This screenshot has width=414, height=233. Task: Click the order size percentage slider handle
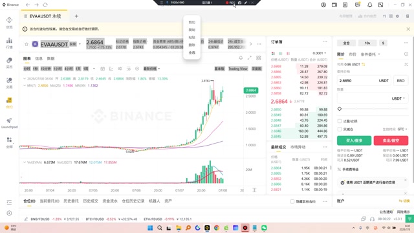[x=340, y=109]
